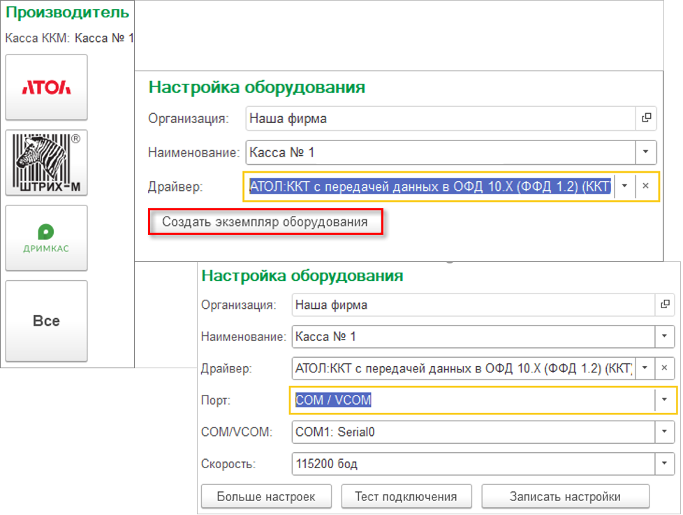Select the ATOL manufacturer logo button
683x515 pixels.
pos(46,87)
